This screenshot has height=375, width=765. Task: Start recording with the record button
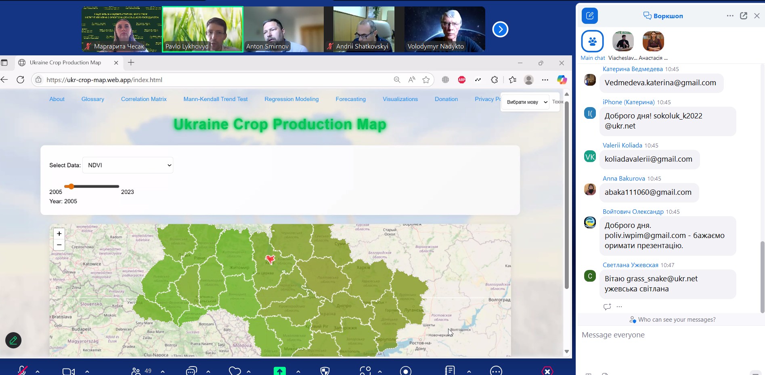pos(406,371)
